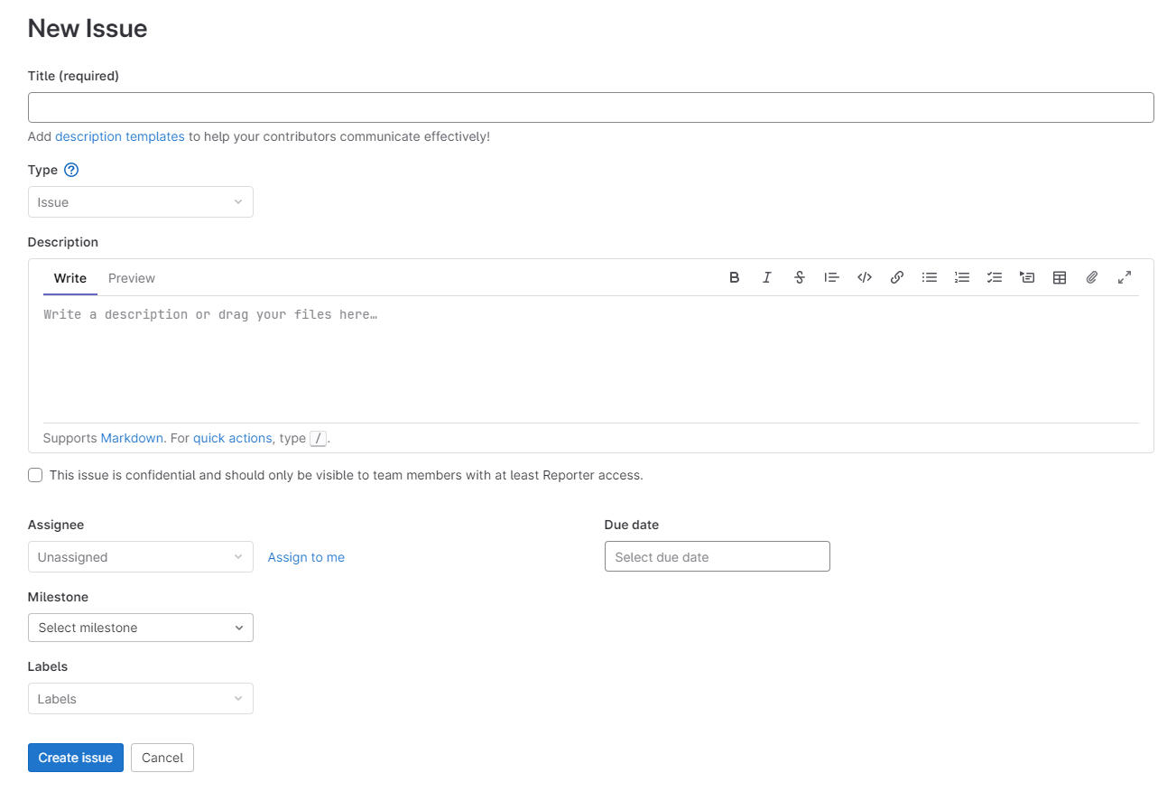Mark the issue as confidential

[35, 475]
